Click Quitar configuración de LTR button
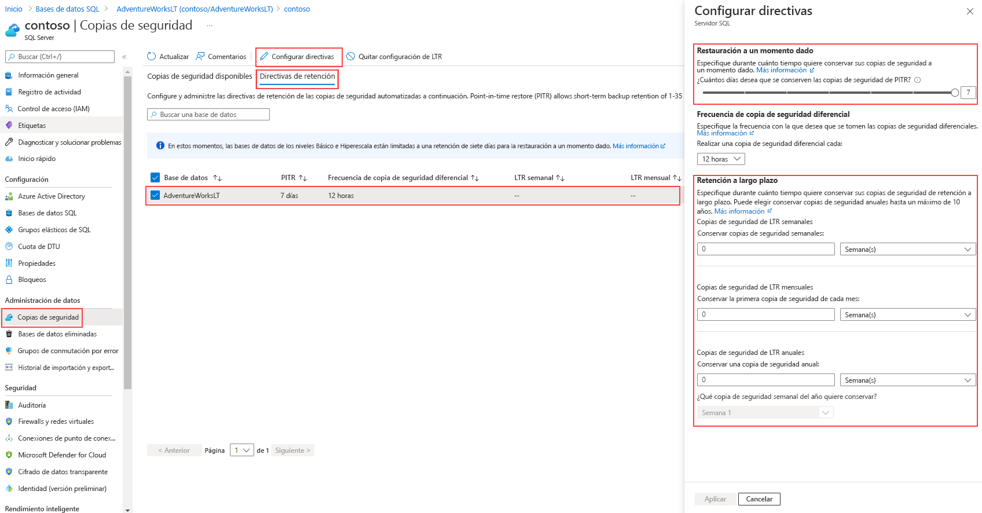Screen dimensions: 982x513 [x=394, y=57]
